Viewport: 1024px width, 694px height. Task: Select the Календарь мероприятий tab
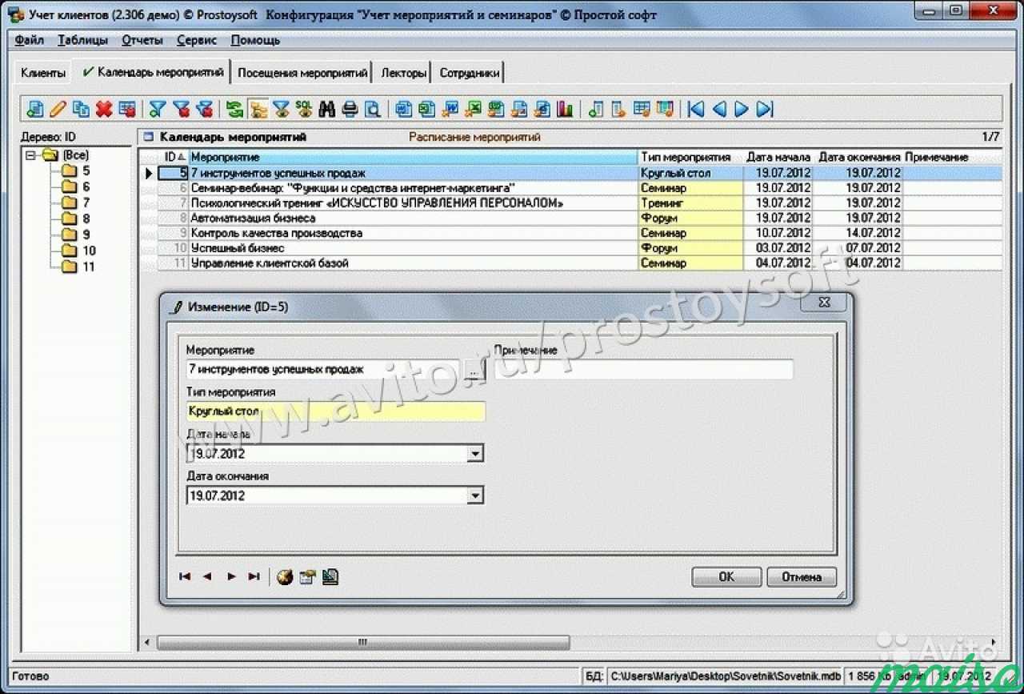(152, 72)
